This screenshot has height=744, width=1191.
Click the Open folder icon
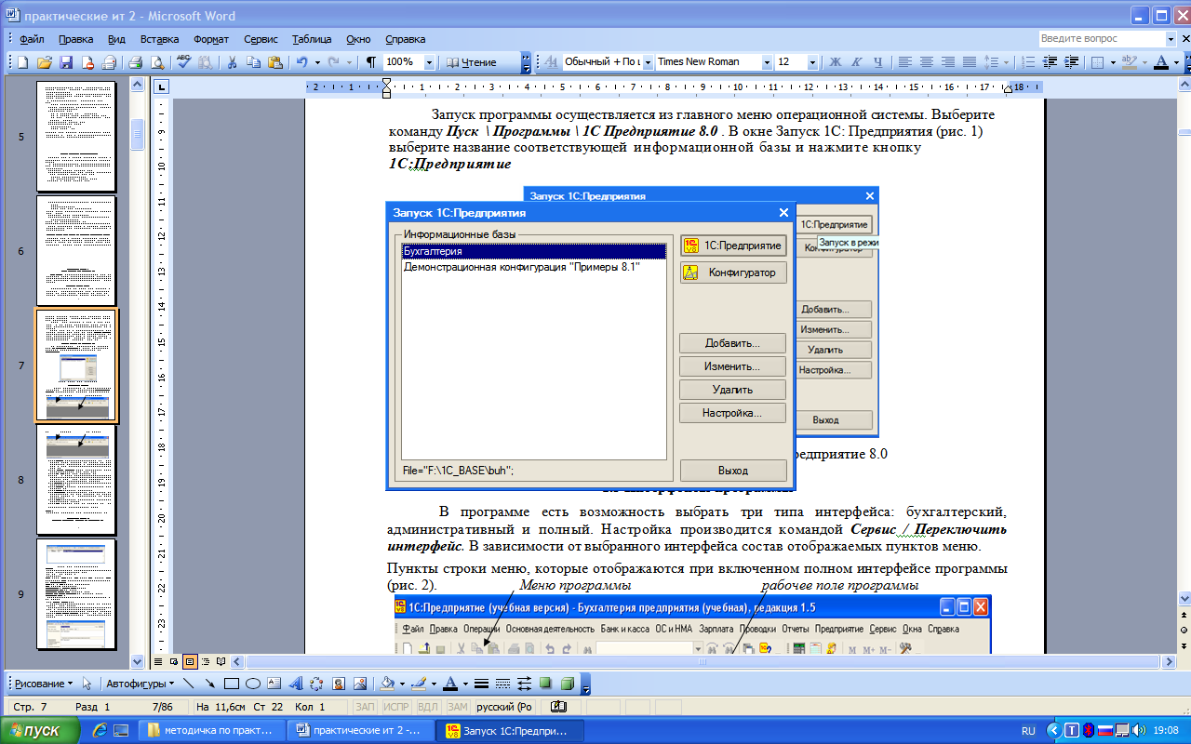pos(44,62)
